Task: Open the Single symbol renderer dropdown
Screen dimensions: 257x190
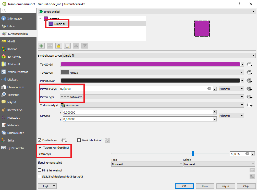Action: click(146, 11)
